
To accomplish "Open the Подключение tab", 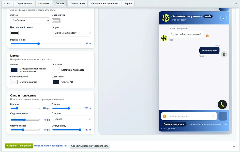I will pyautogui.click(x=24, y=4).
